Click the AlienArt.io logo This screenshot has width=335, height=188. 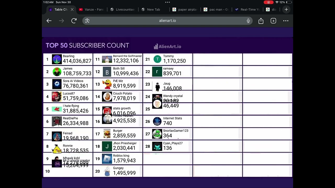tap(167, 46)
